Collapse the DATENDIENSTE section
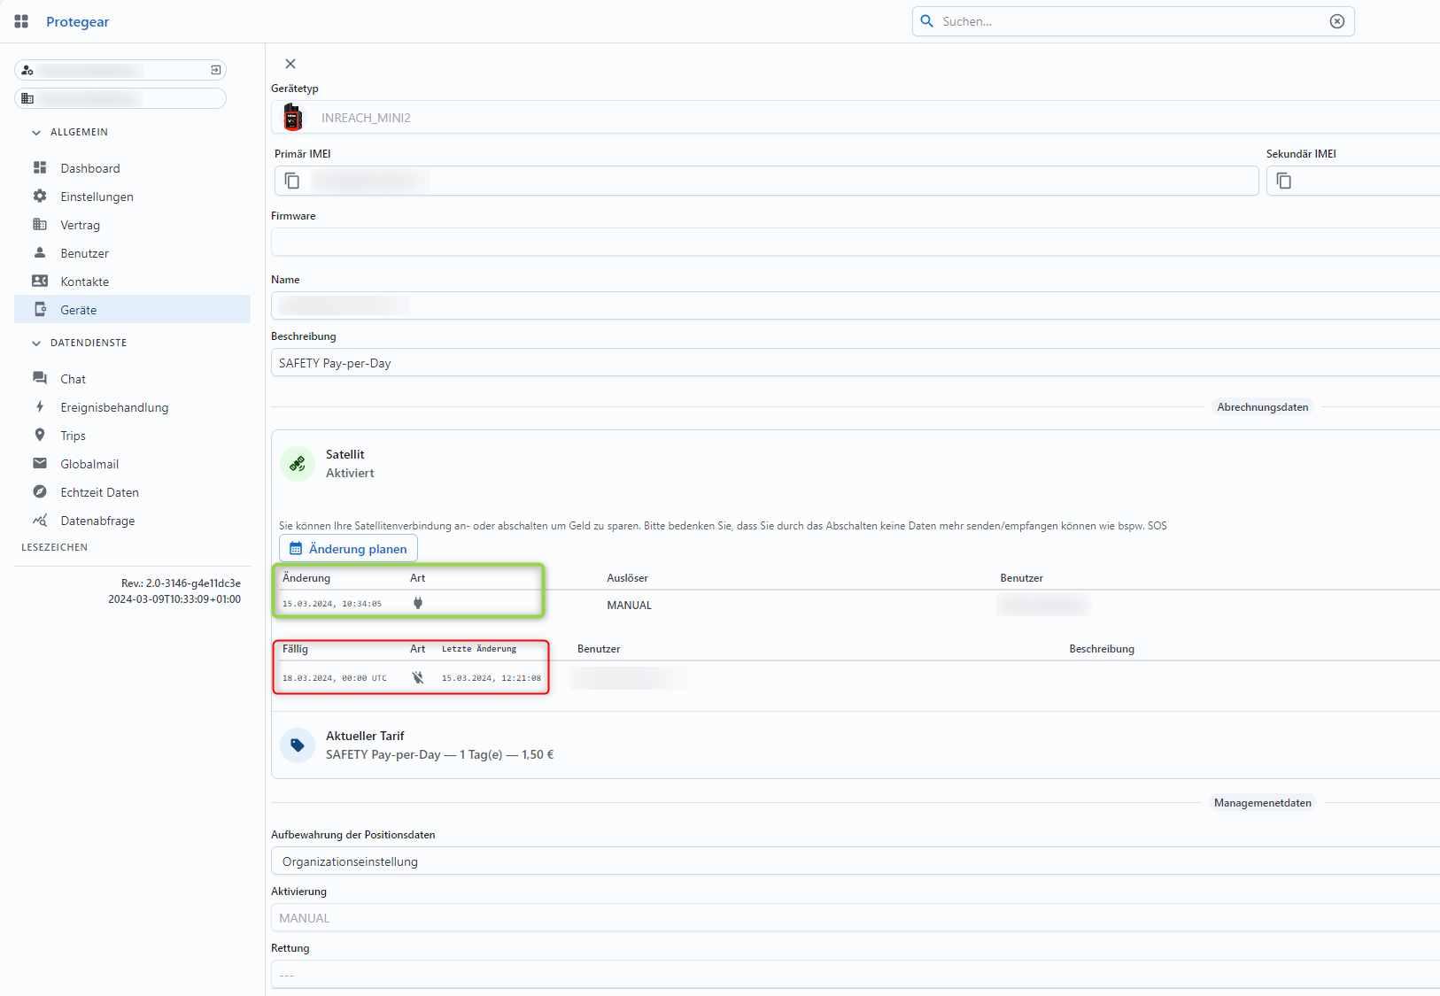 pos(36,344)
